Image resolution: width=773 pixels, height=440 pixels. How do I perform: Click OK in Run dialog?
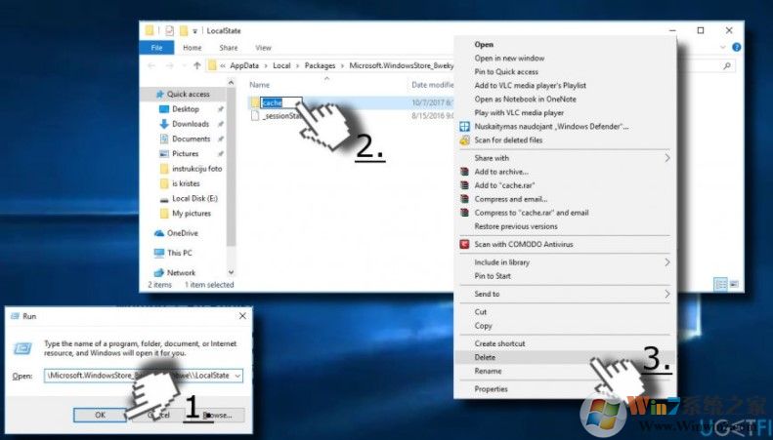coord(100,415)
